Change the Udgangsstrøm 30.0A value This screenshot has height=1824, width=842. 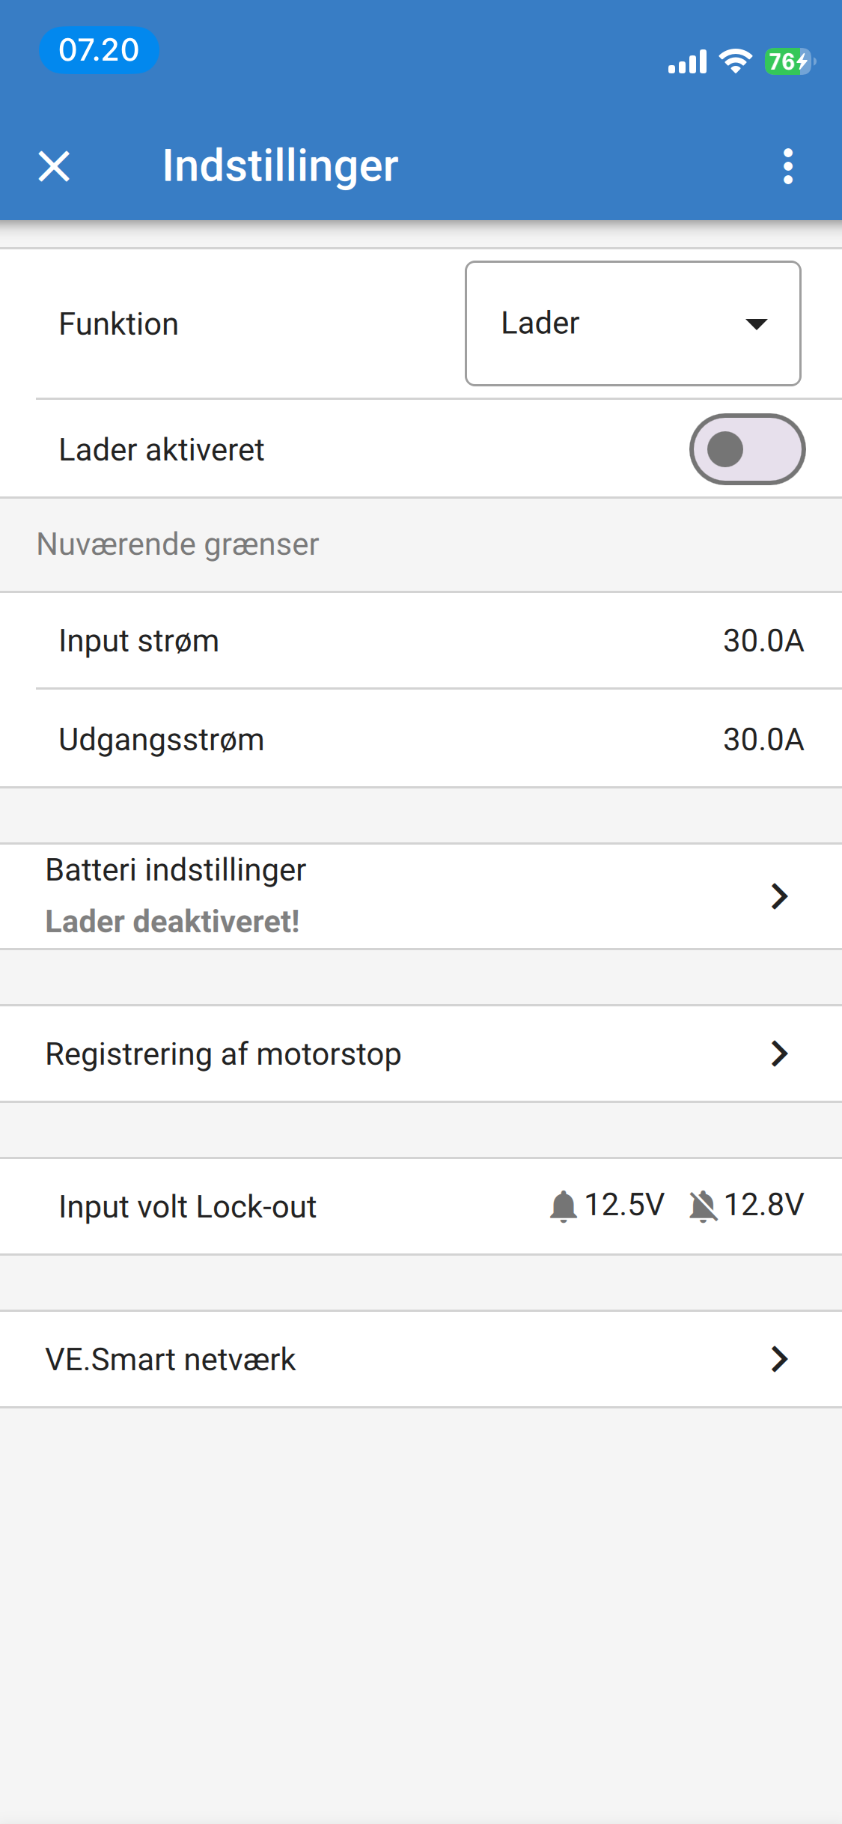pyautogui.click(x=763, y=740)
